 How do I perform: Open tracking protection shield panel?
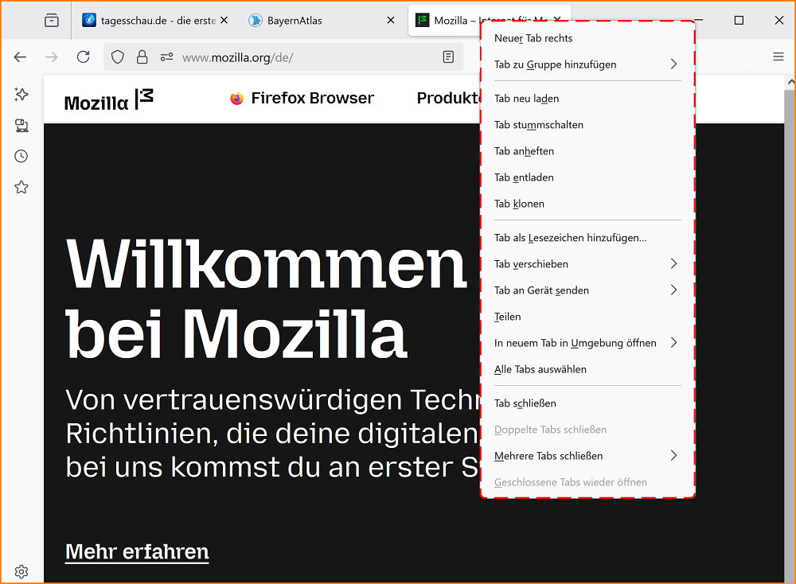(117, 56)
